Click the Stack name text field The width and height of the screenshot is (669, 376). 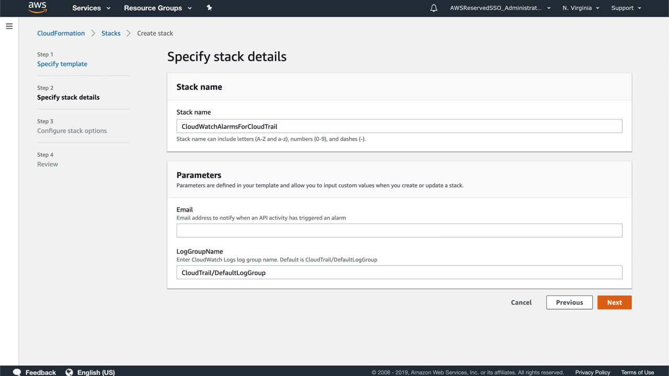[399, 126]
